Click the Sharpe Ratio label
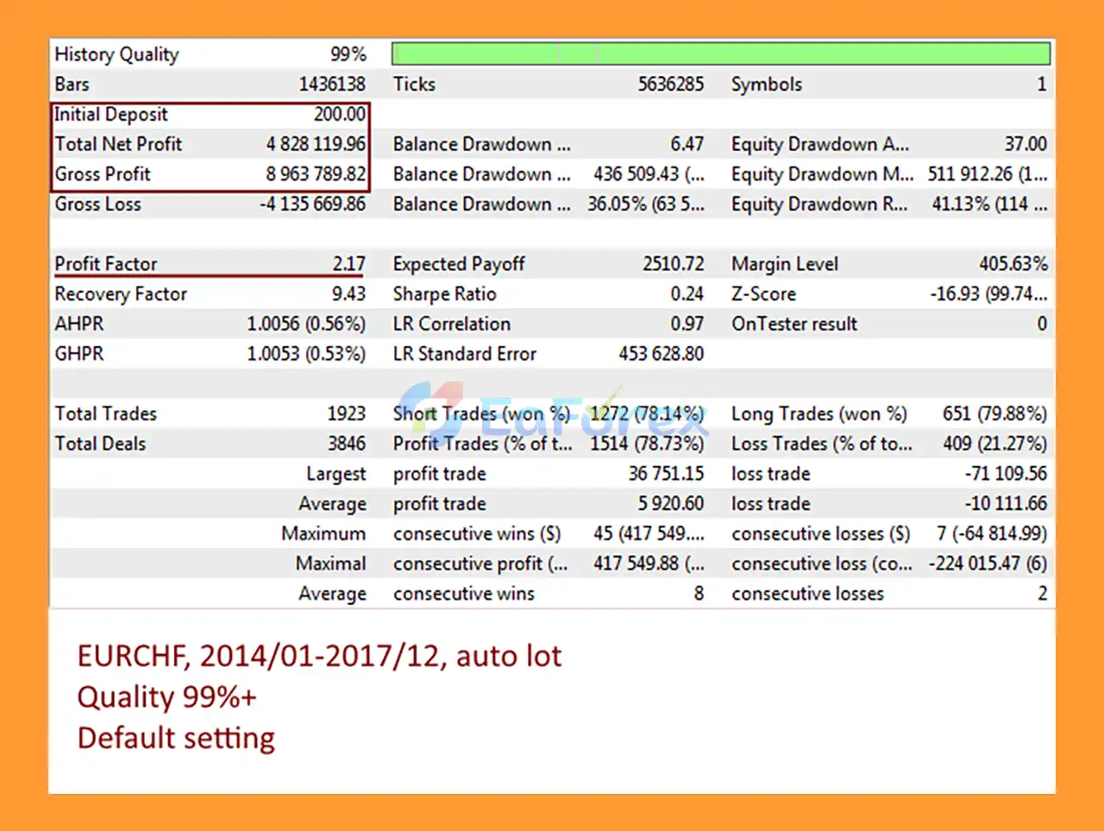Viewport: 1104px width, 831px height. click(x=444, y=294)
